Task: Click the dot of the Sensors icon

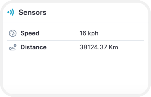Action: pyautogui.click(x=8, y=12)
